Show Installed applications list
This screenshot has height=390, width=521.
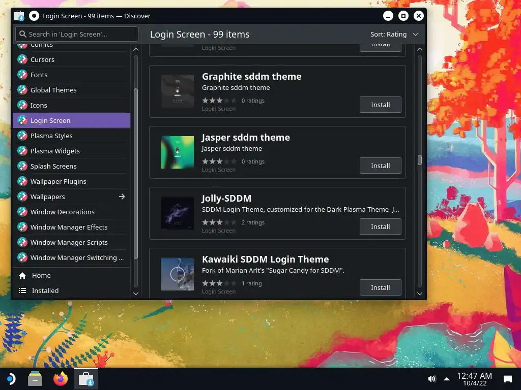click(71, 291)
